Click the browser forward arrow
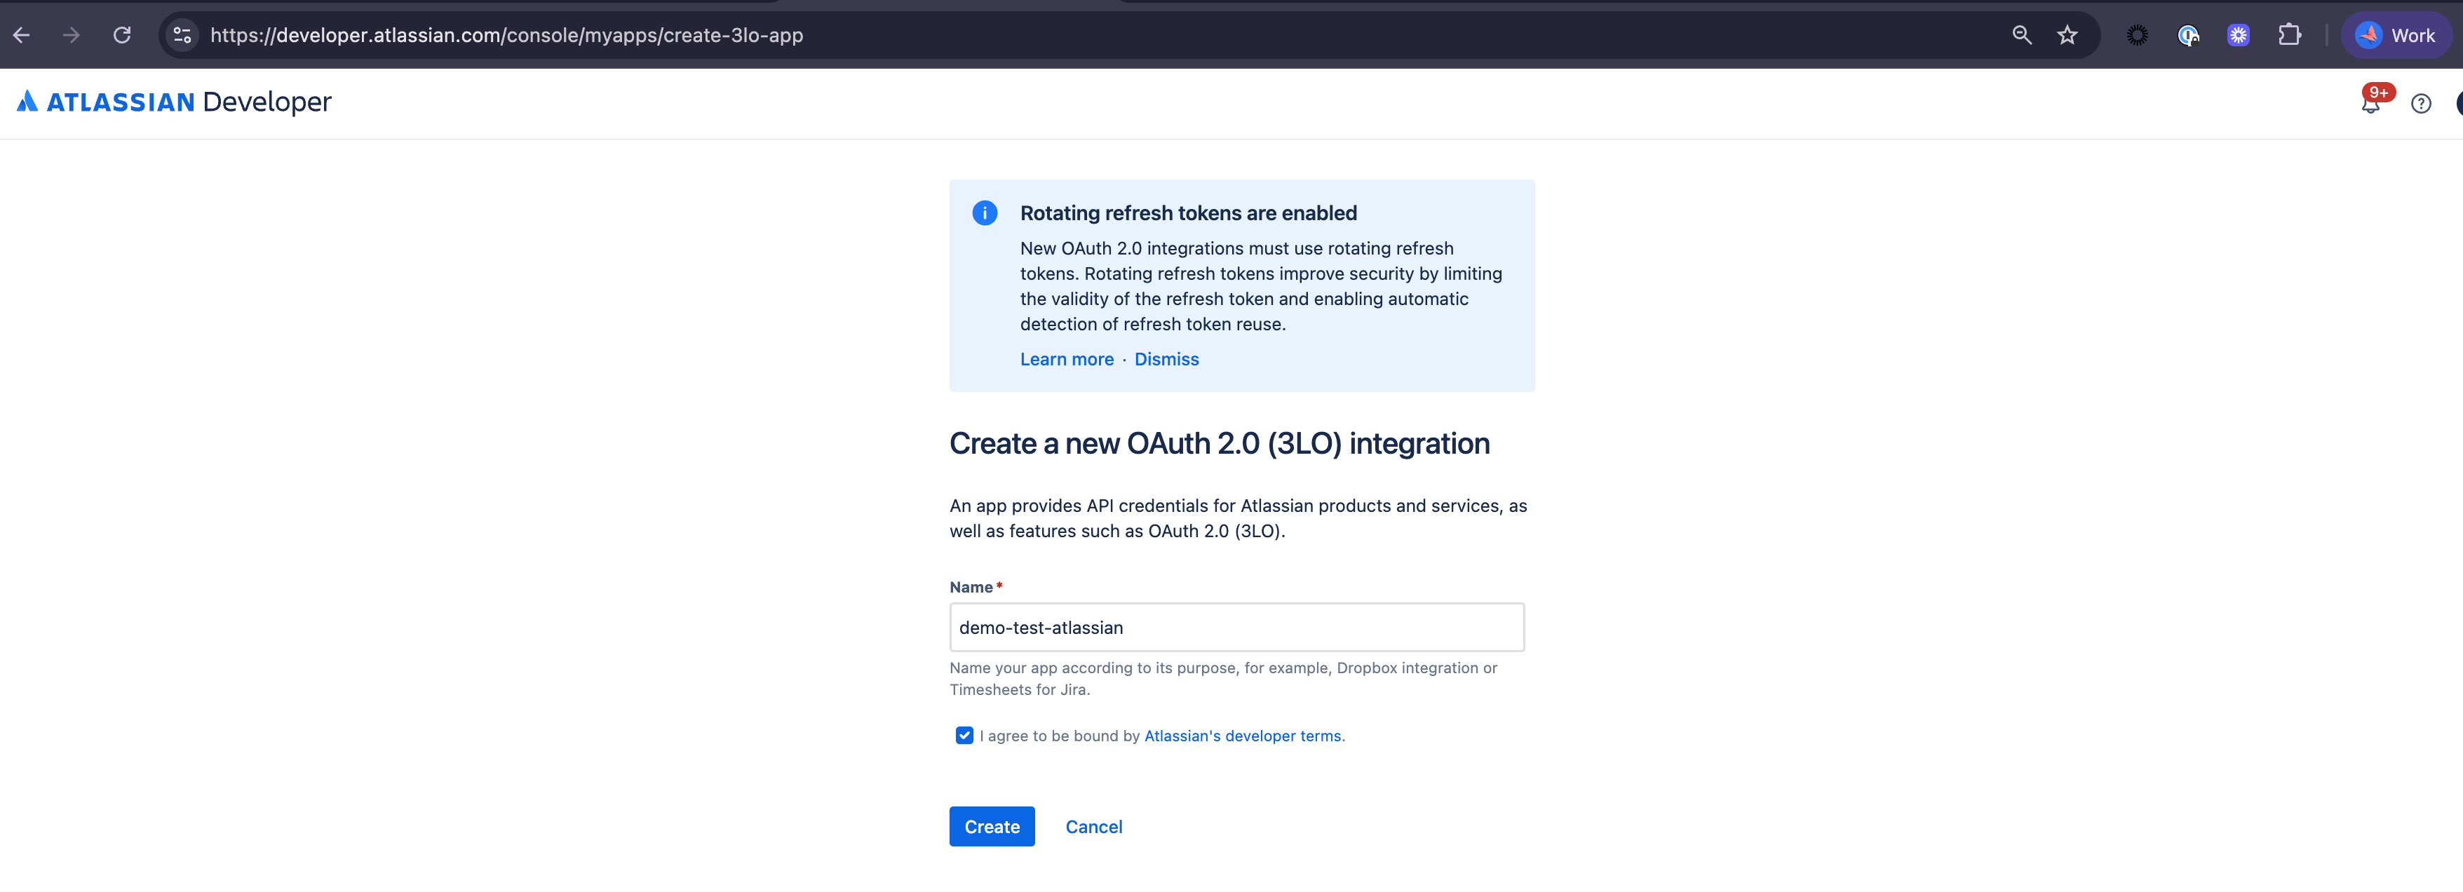This screenshot has width=2463, height=892. tap(72, 35)
